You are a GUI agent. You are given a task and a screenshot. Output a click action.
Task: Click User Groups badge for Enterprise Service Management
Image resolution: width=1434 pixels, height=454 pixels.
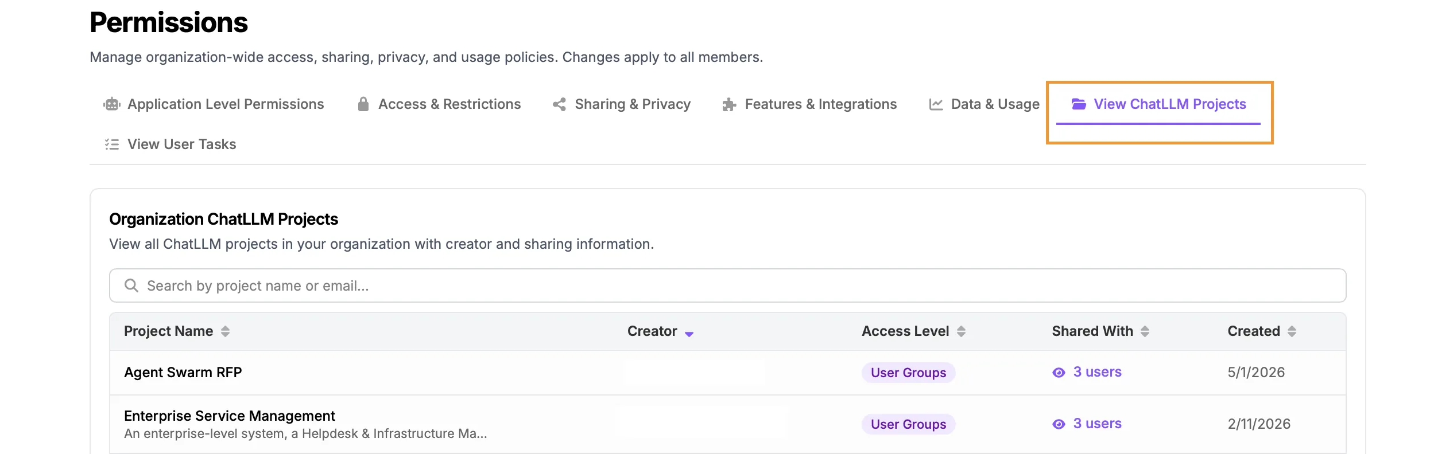[908, 424]
